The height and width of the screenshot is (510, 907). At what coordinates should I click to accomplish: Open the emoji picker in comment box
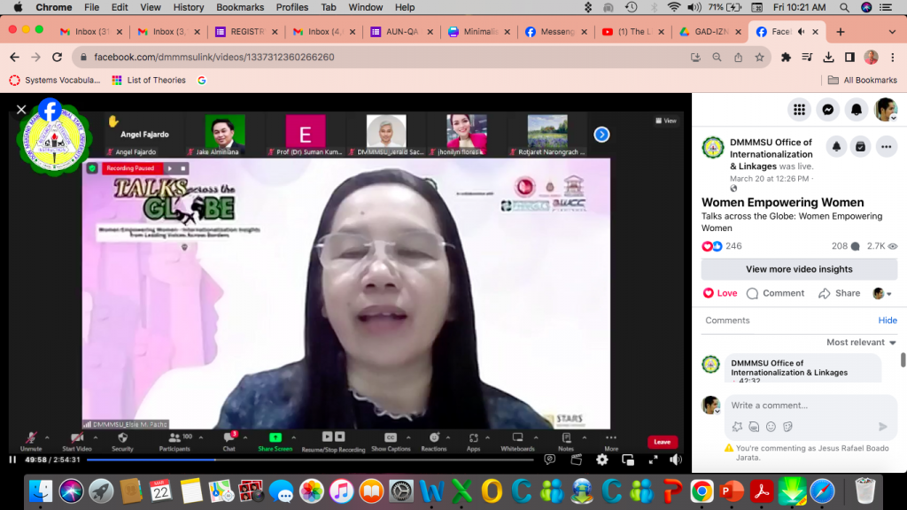[x=771, y=427]
